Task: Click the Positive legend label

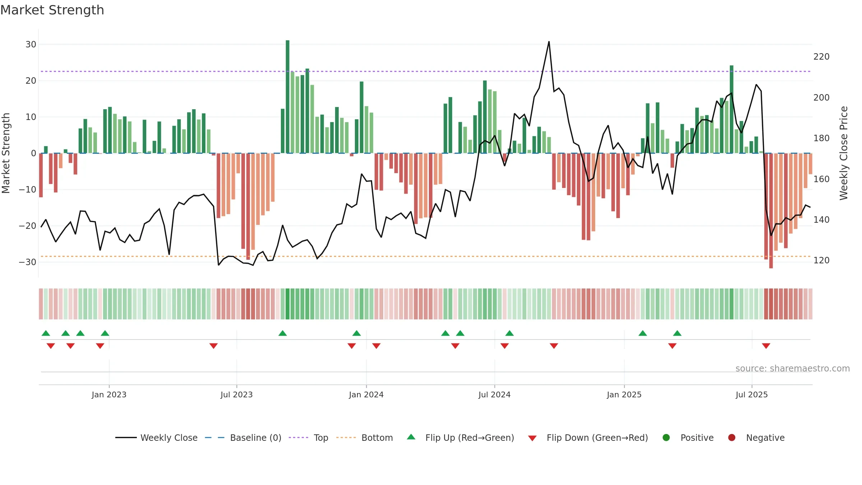Action: [697, 438]
